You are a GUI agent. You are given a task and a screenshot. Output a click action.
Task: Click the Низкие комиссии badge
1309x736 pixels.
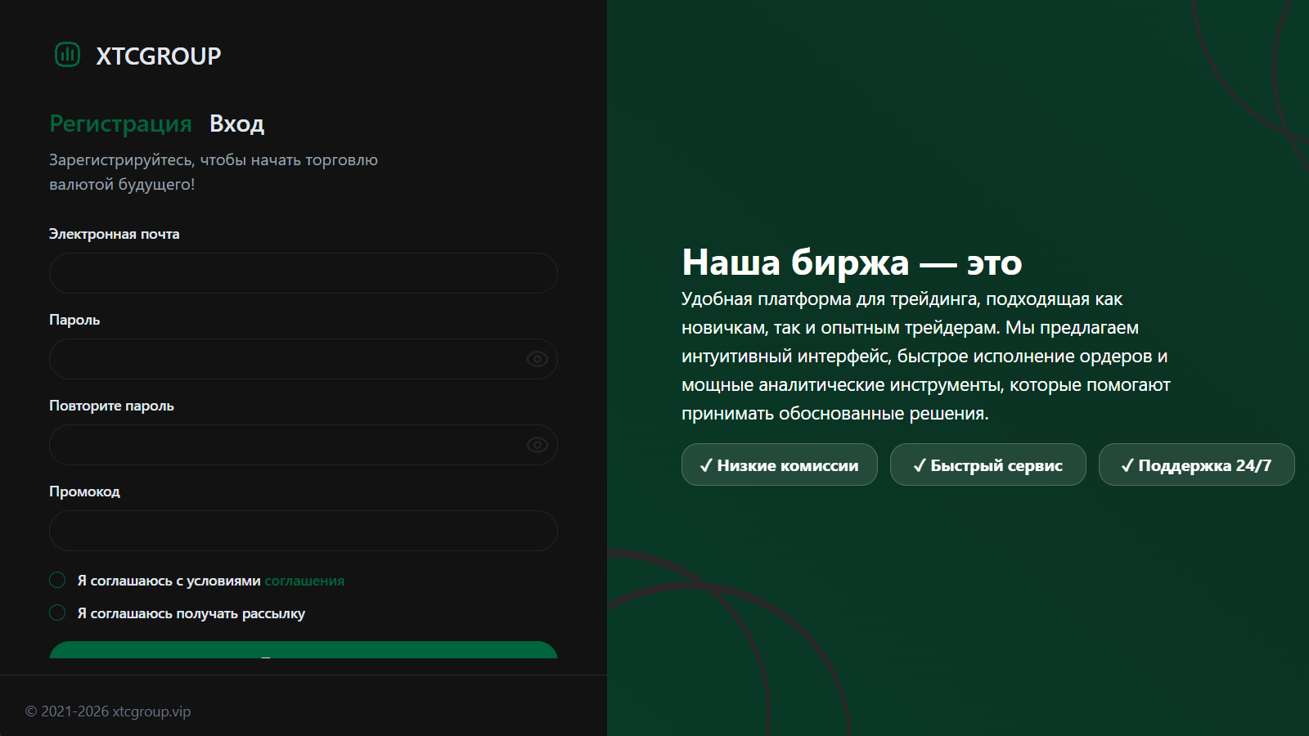[x=780, y=464]
